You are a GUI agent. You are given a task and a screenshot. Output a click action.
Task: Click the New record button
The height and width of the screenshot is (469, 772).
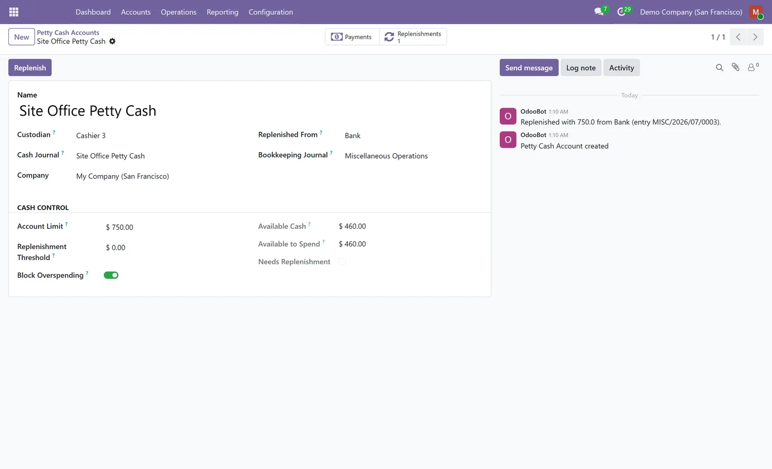[22, 37]
